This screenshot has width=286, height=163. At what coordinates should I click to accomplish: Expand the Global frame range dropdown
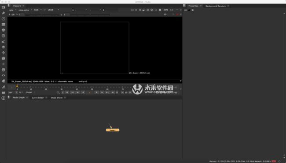30,92
